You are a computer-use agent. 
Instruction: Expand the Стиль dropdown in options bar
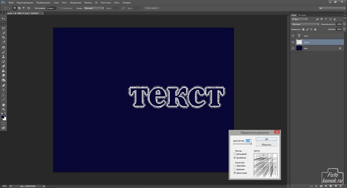click(x=94, y=8)
